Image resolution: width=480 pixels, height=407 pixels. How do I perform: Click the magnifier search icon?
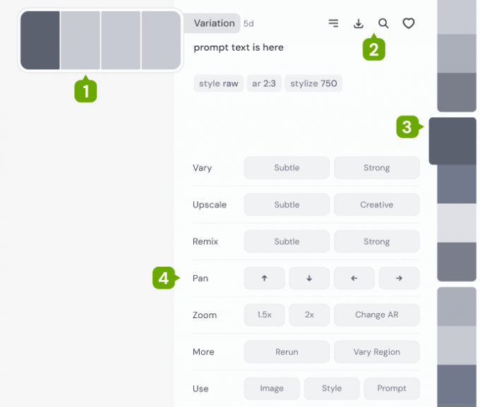[x=383, y=23]
